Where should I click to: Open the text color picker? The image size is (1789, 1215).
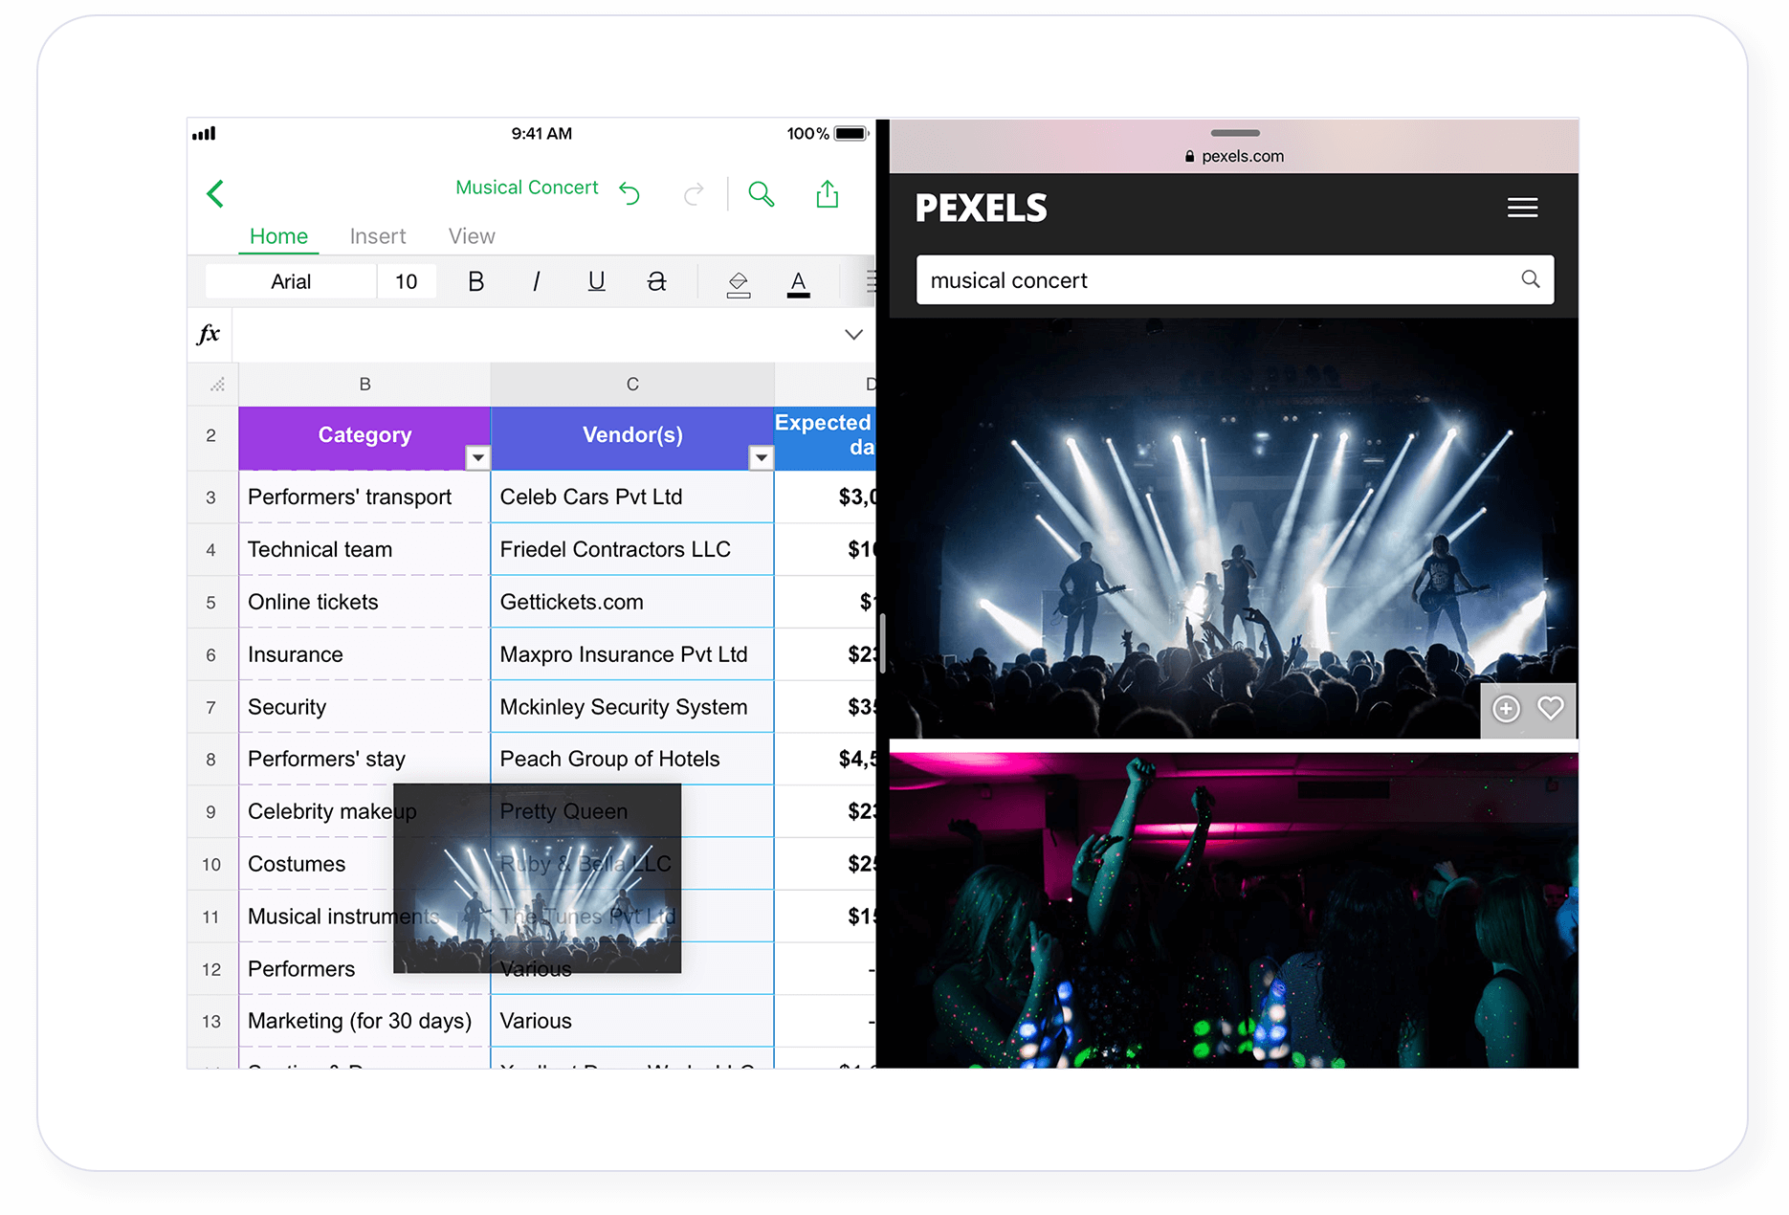pos(798,282)
